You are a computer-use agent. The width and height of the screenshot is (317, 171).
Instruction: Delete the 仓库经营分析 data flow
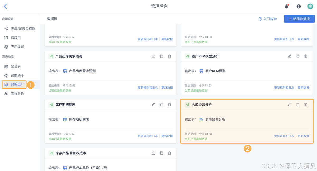[306, 105]
